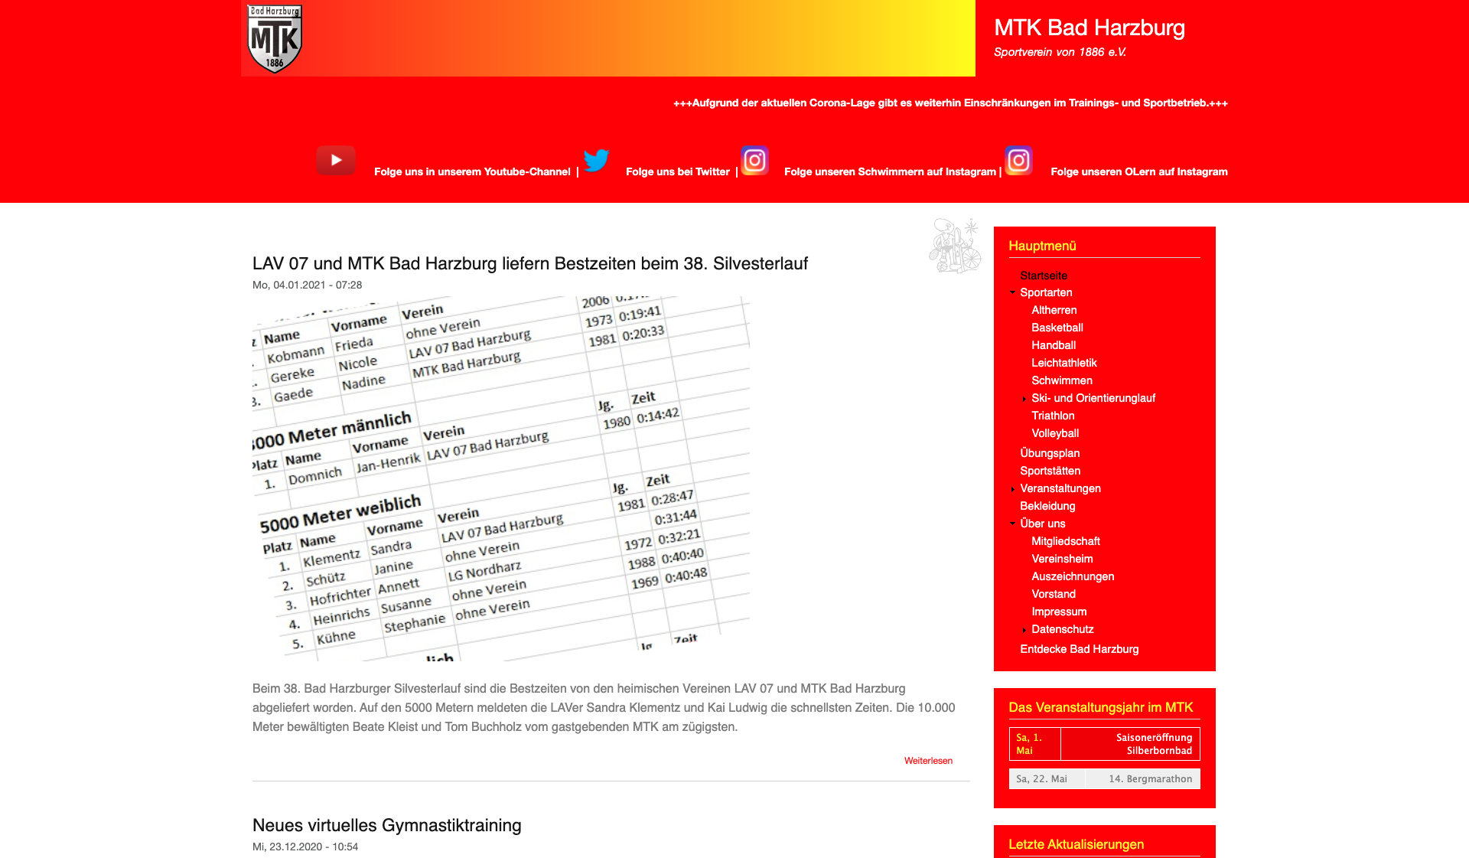Viewport: 1469px width, 858px height.
Task: Open the Neues virtuelles Gymnastiktraining article
Action: pos(386,825)
